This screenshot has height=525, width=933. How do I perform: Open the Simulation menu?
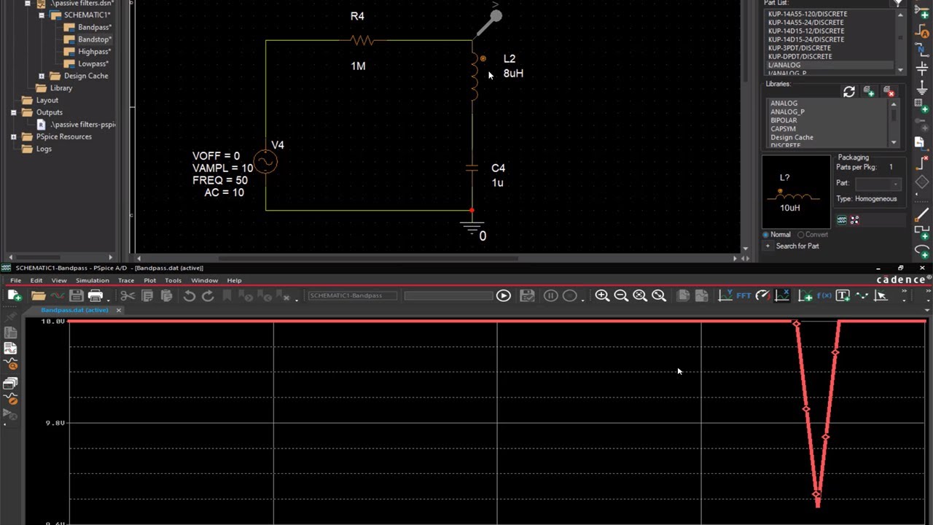(x=93, y=281)
